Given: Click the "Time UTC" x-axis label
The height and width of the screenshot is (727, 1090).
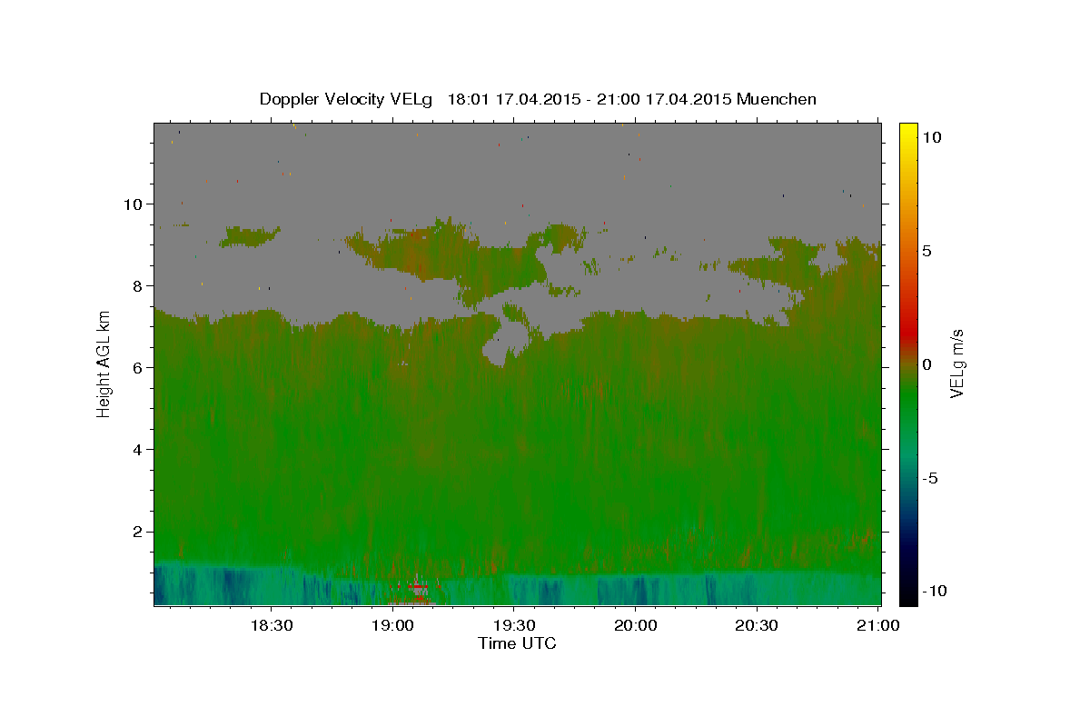Looking at the screenshot, I should (x=517, y=643).
